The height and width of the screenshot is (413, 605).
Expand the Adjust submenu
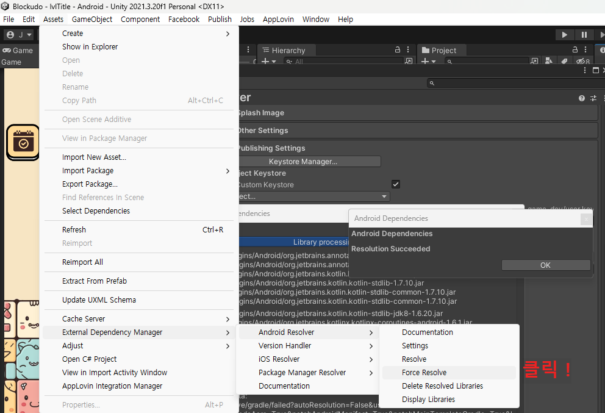[139, 346]
